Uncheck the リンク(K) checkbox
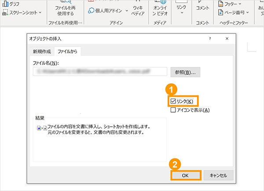Image resolution: width=264 pixels, height=191 pixels. click(x=173, y=101)
